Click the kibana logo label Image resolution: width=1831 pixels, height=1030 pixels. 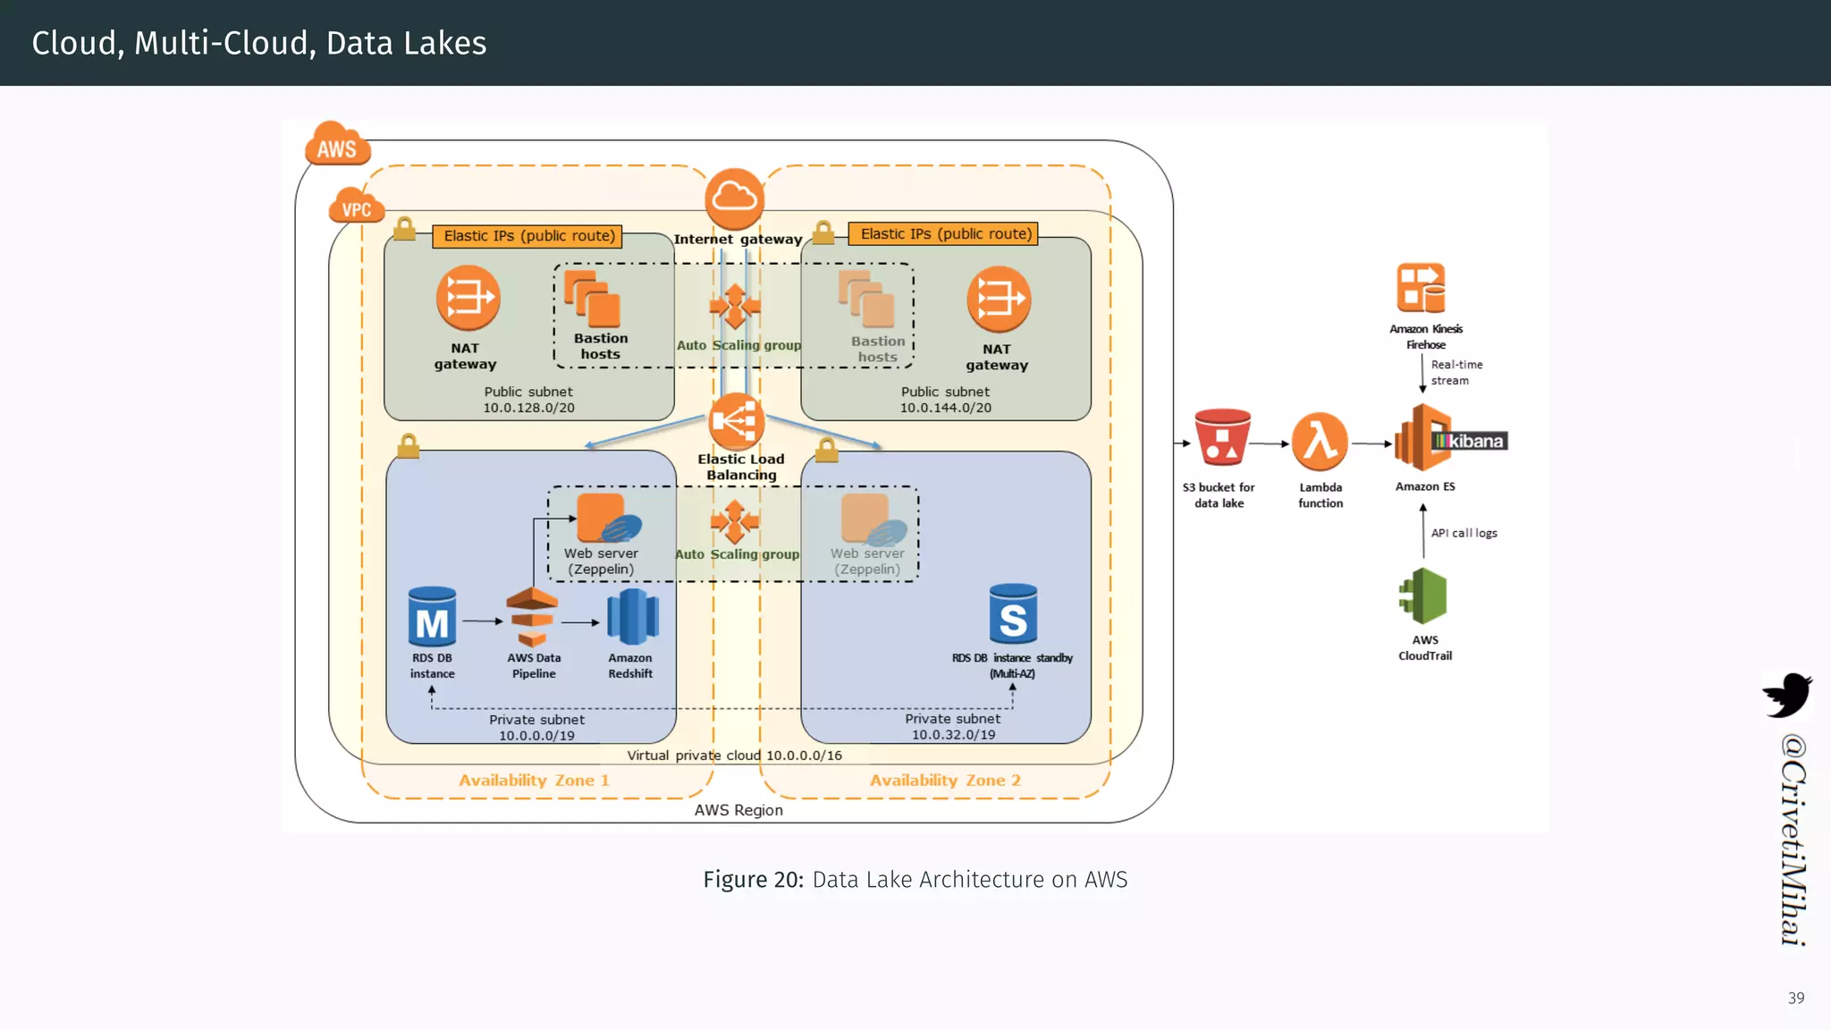(1471, 441)
